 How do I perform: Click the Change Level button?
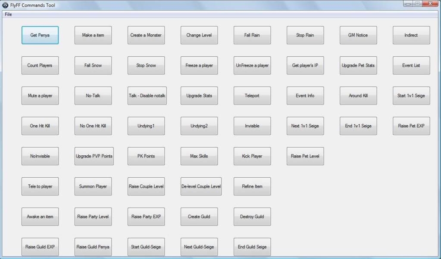[x=199, y=35]
